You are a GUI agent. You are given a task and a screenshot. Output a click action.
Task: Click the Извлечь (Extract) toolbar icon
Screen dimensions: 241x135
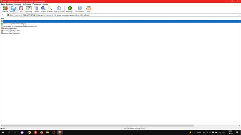(13, 9)
